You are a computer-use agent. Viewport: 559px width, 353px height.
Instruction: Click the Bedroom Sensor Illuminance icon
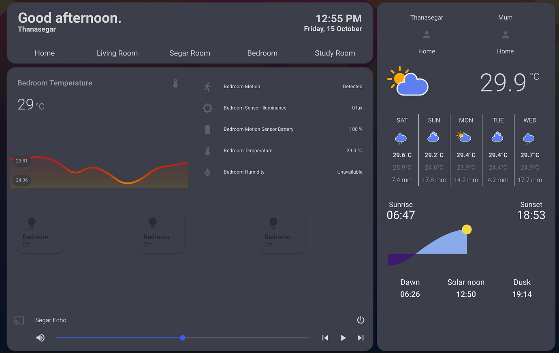tap(207, 108)
